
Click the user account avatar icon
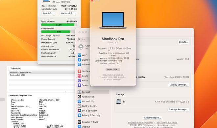pyautogui.click(x=81, y=47)
